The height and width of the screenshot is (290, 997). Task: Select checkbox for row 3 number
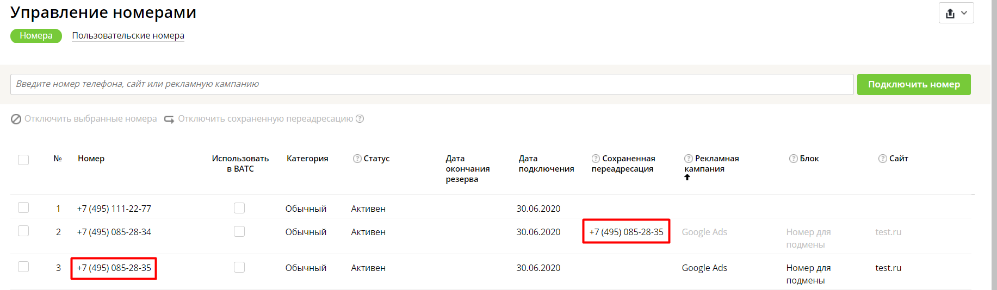pyautogui.click(x=23, y=267)
